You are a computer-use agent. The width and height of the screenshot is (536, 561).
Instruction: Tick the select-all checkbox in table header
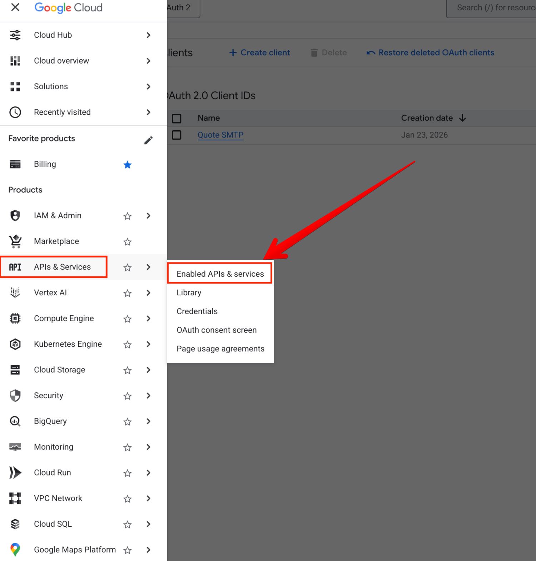(177, 118)
